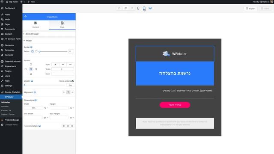Open the border Color picker field

click(63, 74)
